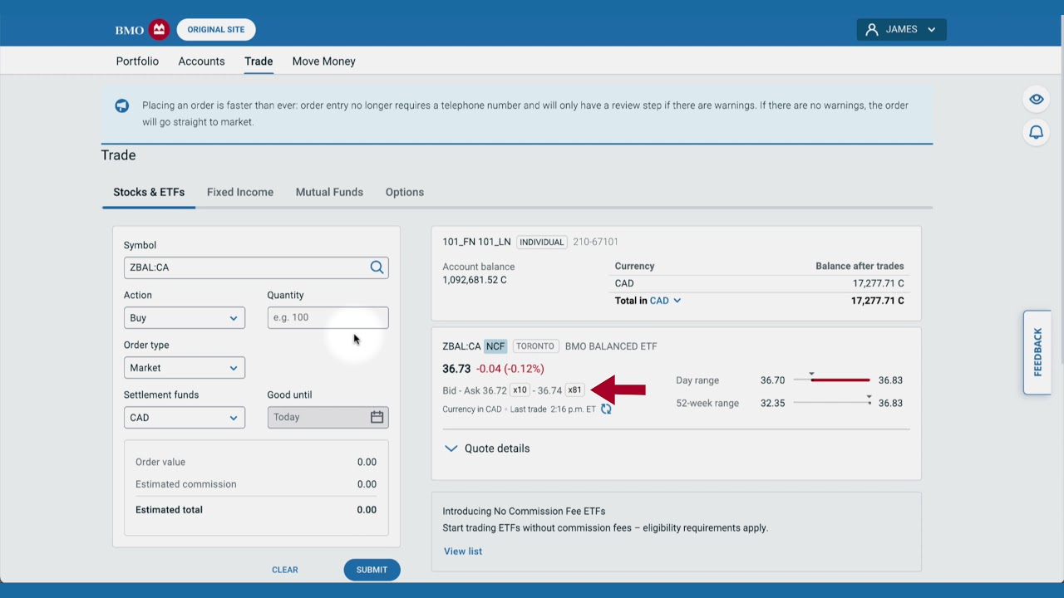Click the Symbol input field
Image resolution: width=1064 pixels, height=598 pixels.
pyautogui.click(x=256, y=267)
